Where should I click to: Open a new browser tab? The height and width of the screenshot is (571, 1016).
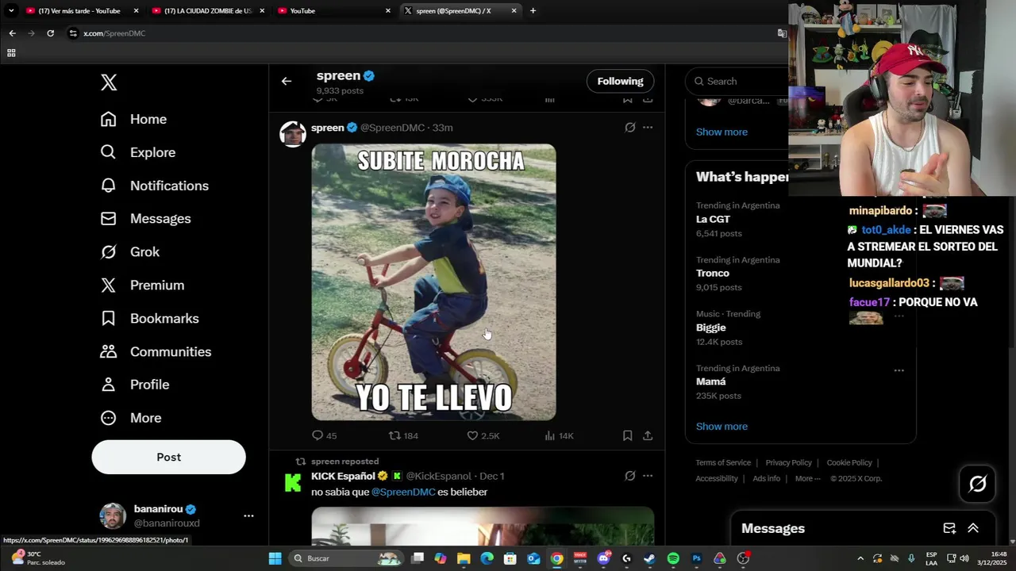pos(533,10)
